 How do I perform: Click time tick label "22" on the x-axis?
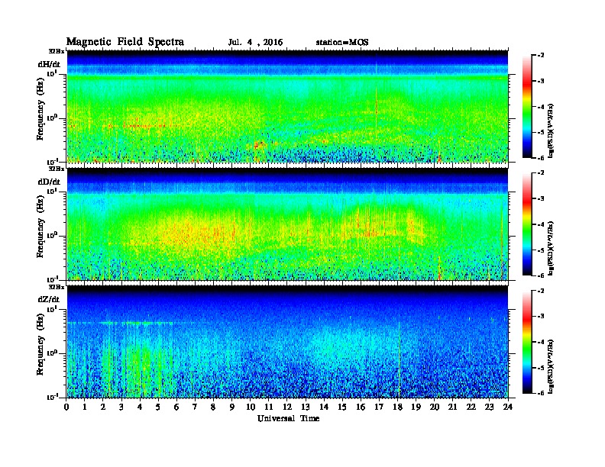tap(471, 407)
